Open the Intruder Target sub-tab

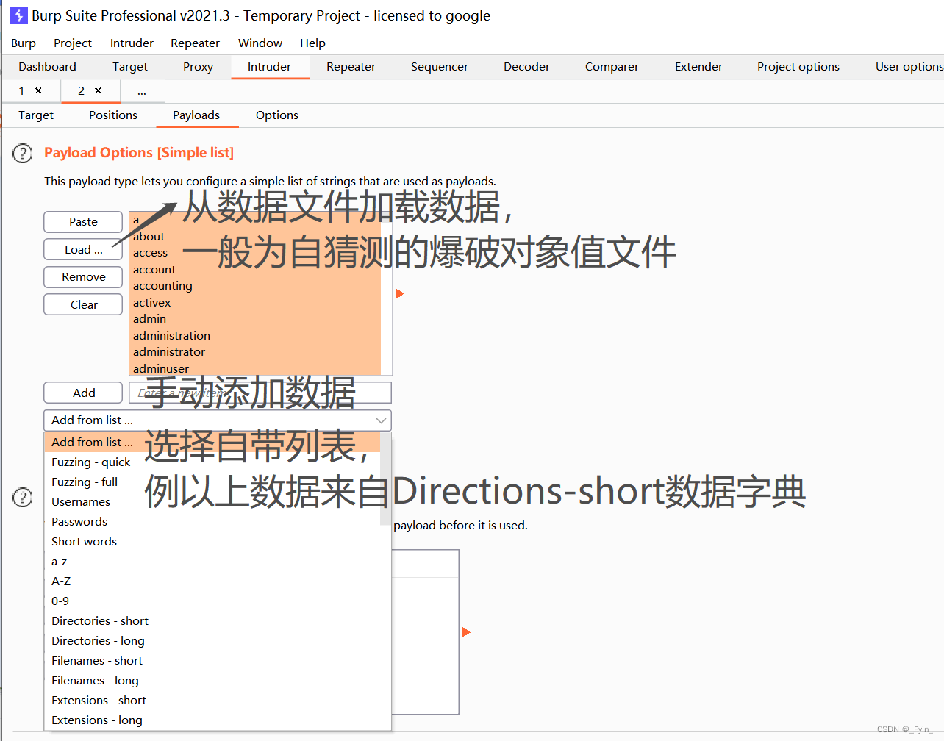pyautogui.click(x=36, y=115)
